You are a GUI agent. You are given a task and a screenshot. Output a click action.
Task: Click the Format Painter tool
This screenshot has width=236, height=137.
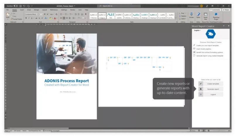16,19
